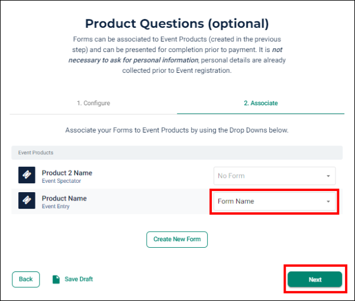Expand the No Form dropdown arrow

328,176
